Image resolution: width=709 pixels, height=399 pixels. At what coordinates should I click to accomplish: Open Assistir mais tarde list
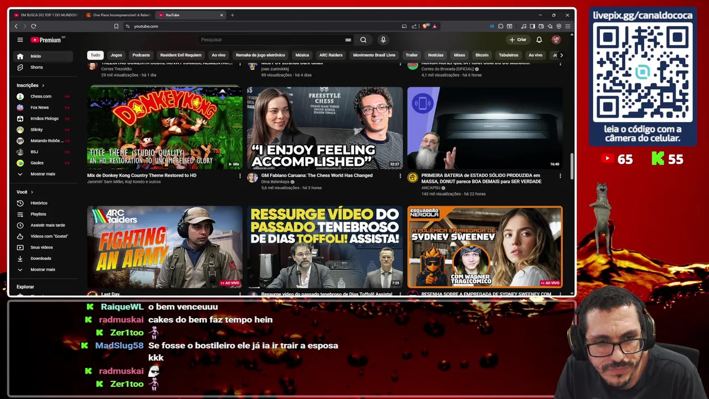point(44,225)
